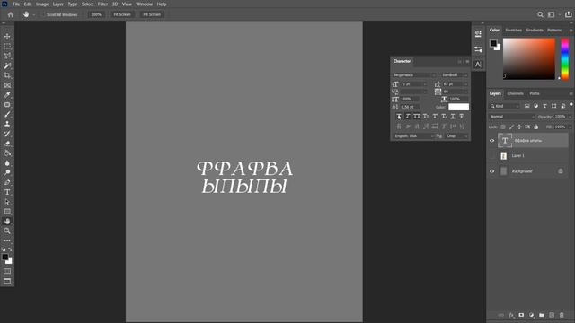The height and width of the screenshot is (323, 575).
Task: Click Delete layer trash icon
Action: click(562, 315)
